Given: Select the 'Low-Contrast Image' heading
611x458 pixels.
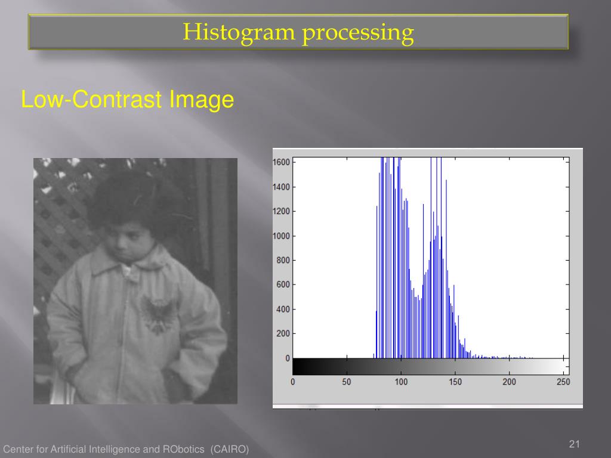Looking at the screenshot, I should [x=128, y=100].
